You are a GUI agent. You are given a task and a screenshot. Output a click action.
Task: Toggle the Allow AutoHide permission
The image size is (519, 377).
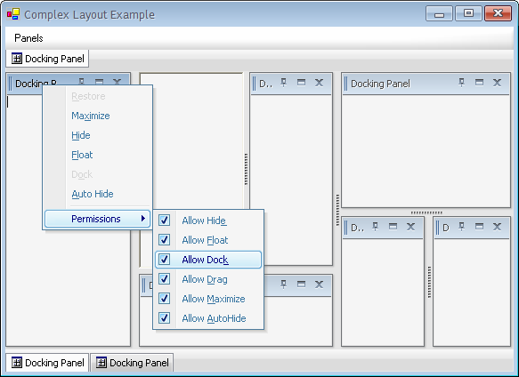[208, 318]
